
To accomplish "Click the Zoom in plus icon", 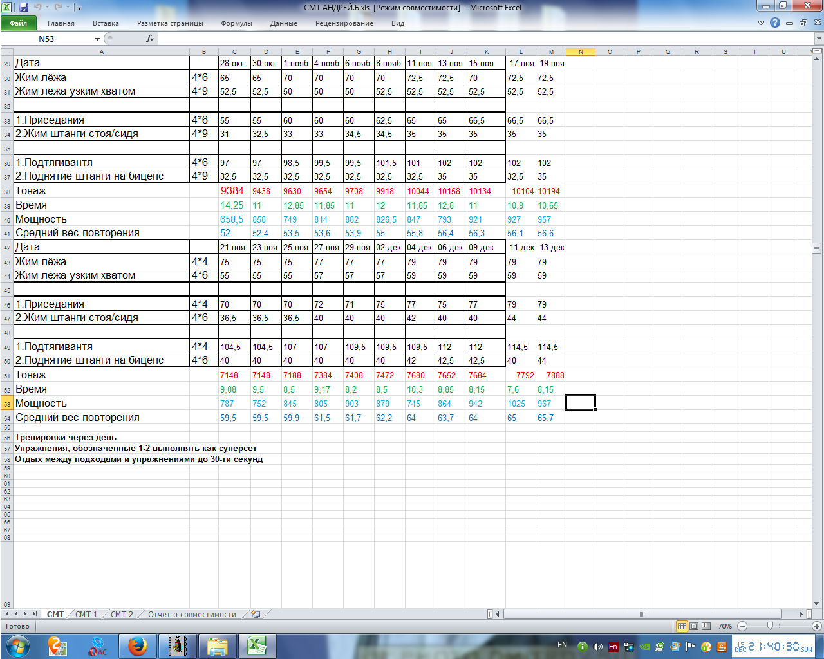I will [x=817, y=626].
